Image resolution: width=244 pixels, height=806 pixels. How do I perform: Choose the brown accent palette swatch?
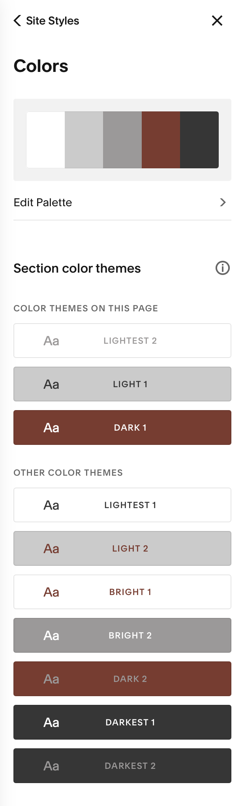161,140
